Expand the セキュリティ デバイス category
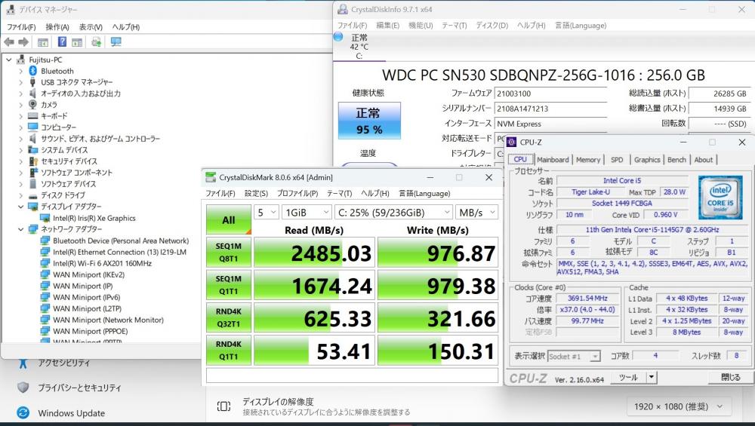The image size is (755, 426). coord(20,161)
